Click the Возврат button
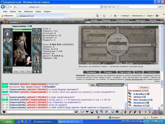 click(x=108, y=72)
